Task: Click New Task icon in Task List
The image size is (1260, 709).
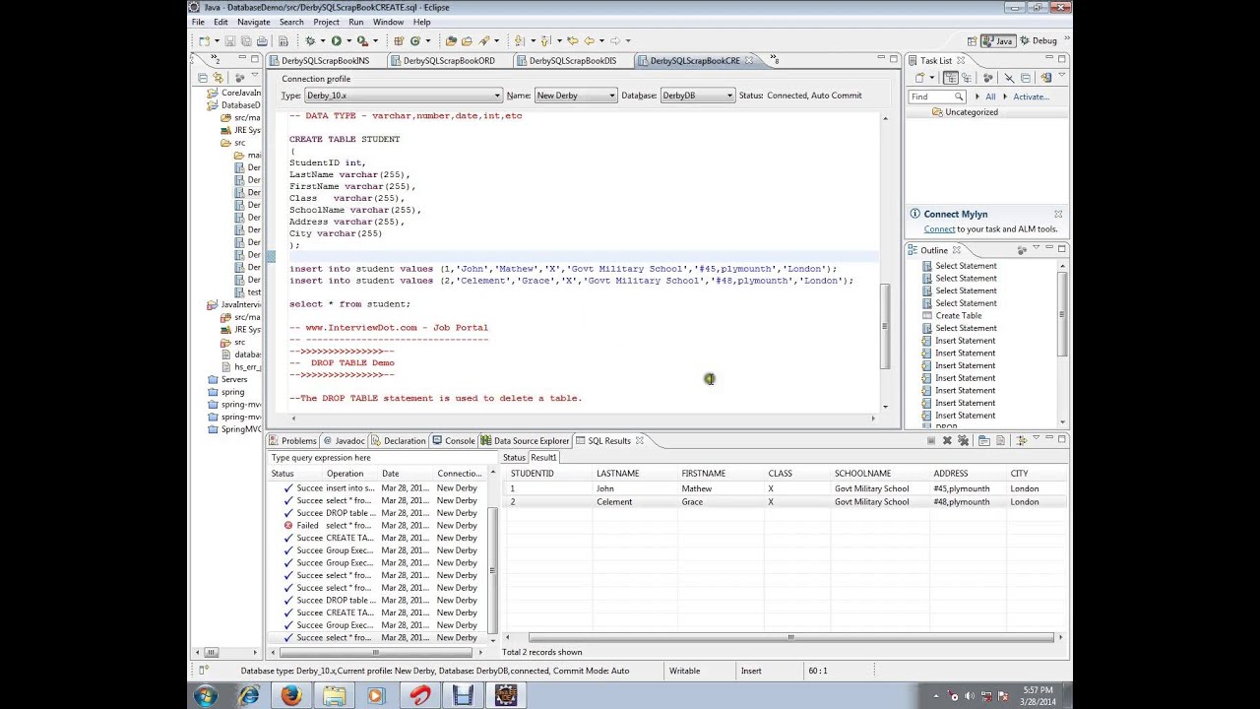Action: click(919, 78)
